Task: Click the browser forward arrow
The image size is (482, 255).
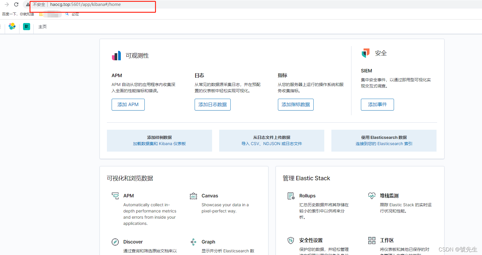Action: [x=7, y=4]
